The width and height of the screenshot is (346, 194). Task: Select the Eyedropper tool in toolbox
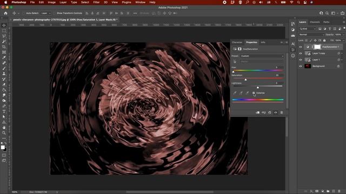coord(4,58)
